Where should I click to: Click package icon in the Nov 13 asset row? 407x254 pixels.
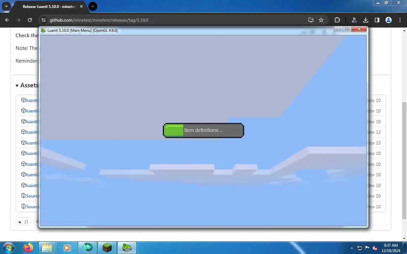pyautogui.click(x=23, y=143)
